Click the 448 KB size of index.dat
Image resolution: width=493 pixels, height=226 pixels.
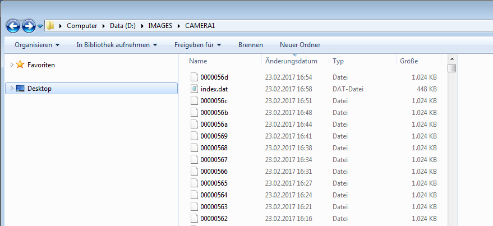pos(427,89)
